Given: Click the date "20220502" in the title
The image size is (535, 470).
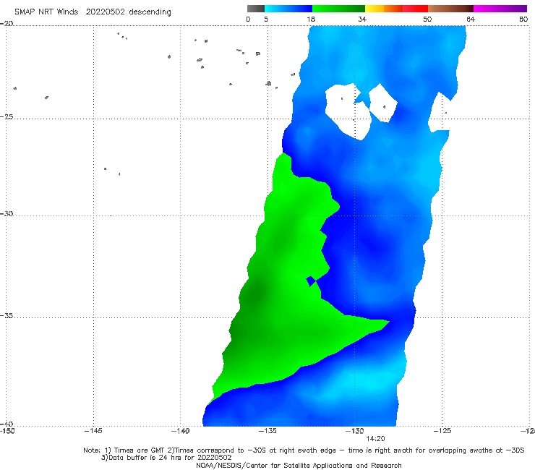Looking at the screenshot, I should click(x=105, y=12).
